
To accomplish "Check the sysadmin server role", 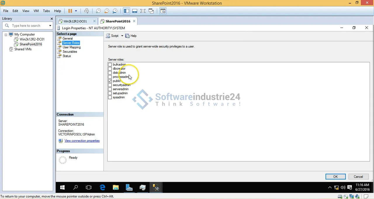I will (110, 97).
